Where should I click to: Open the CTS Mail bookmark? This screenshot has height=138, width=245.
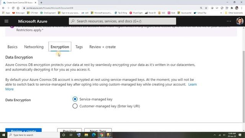[x=32, y=13]
